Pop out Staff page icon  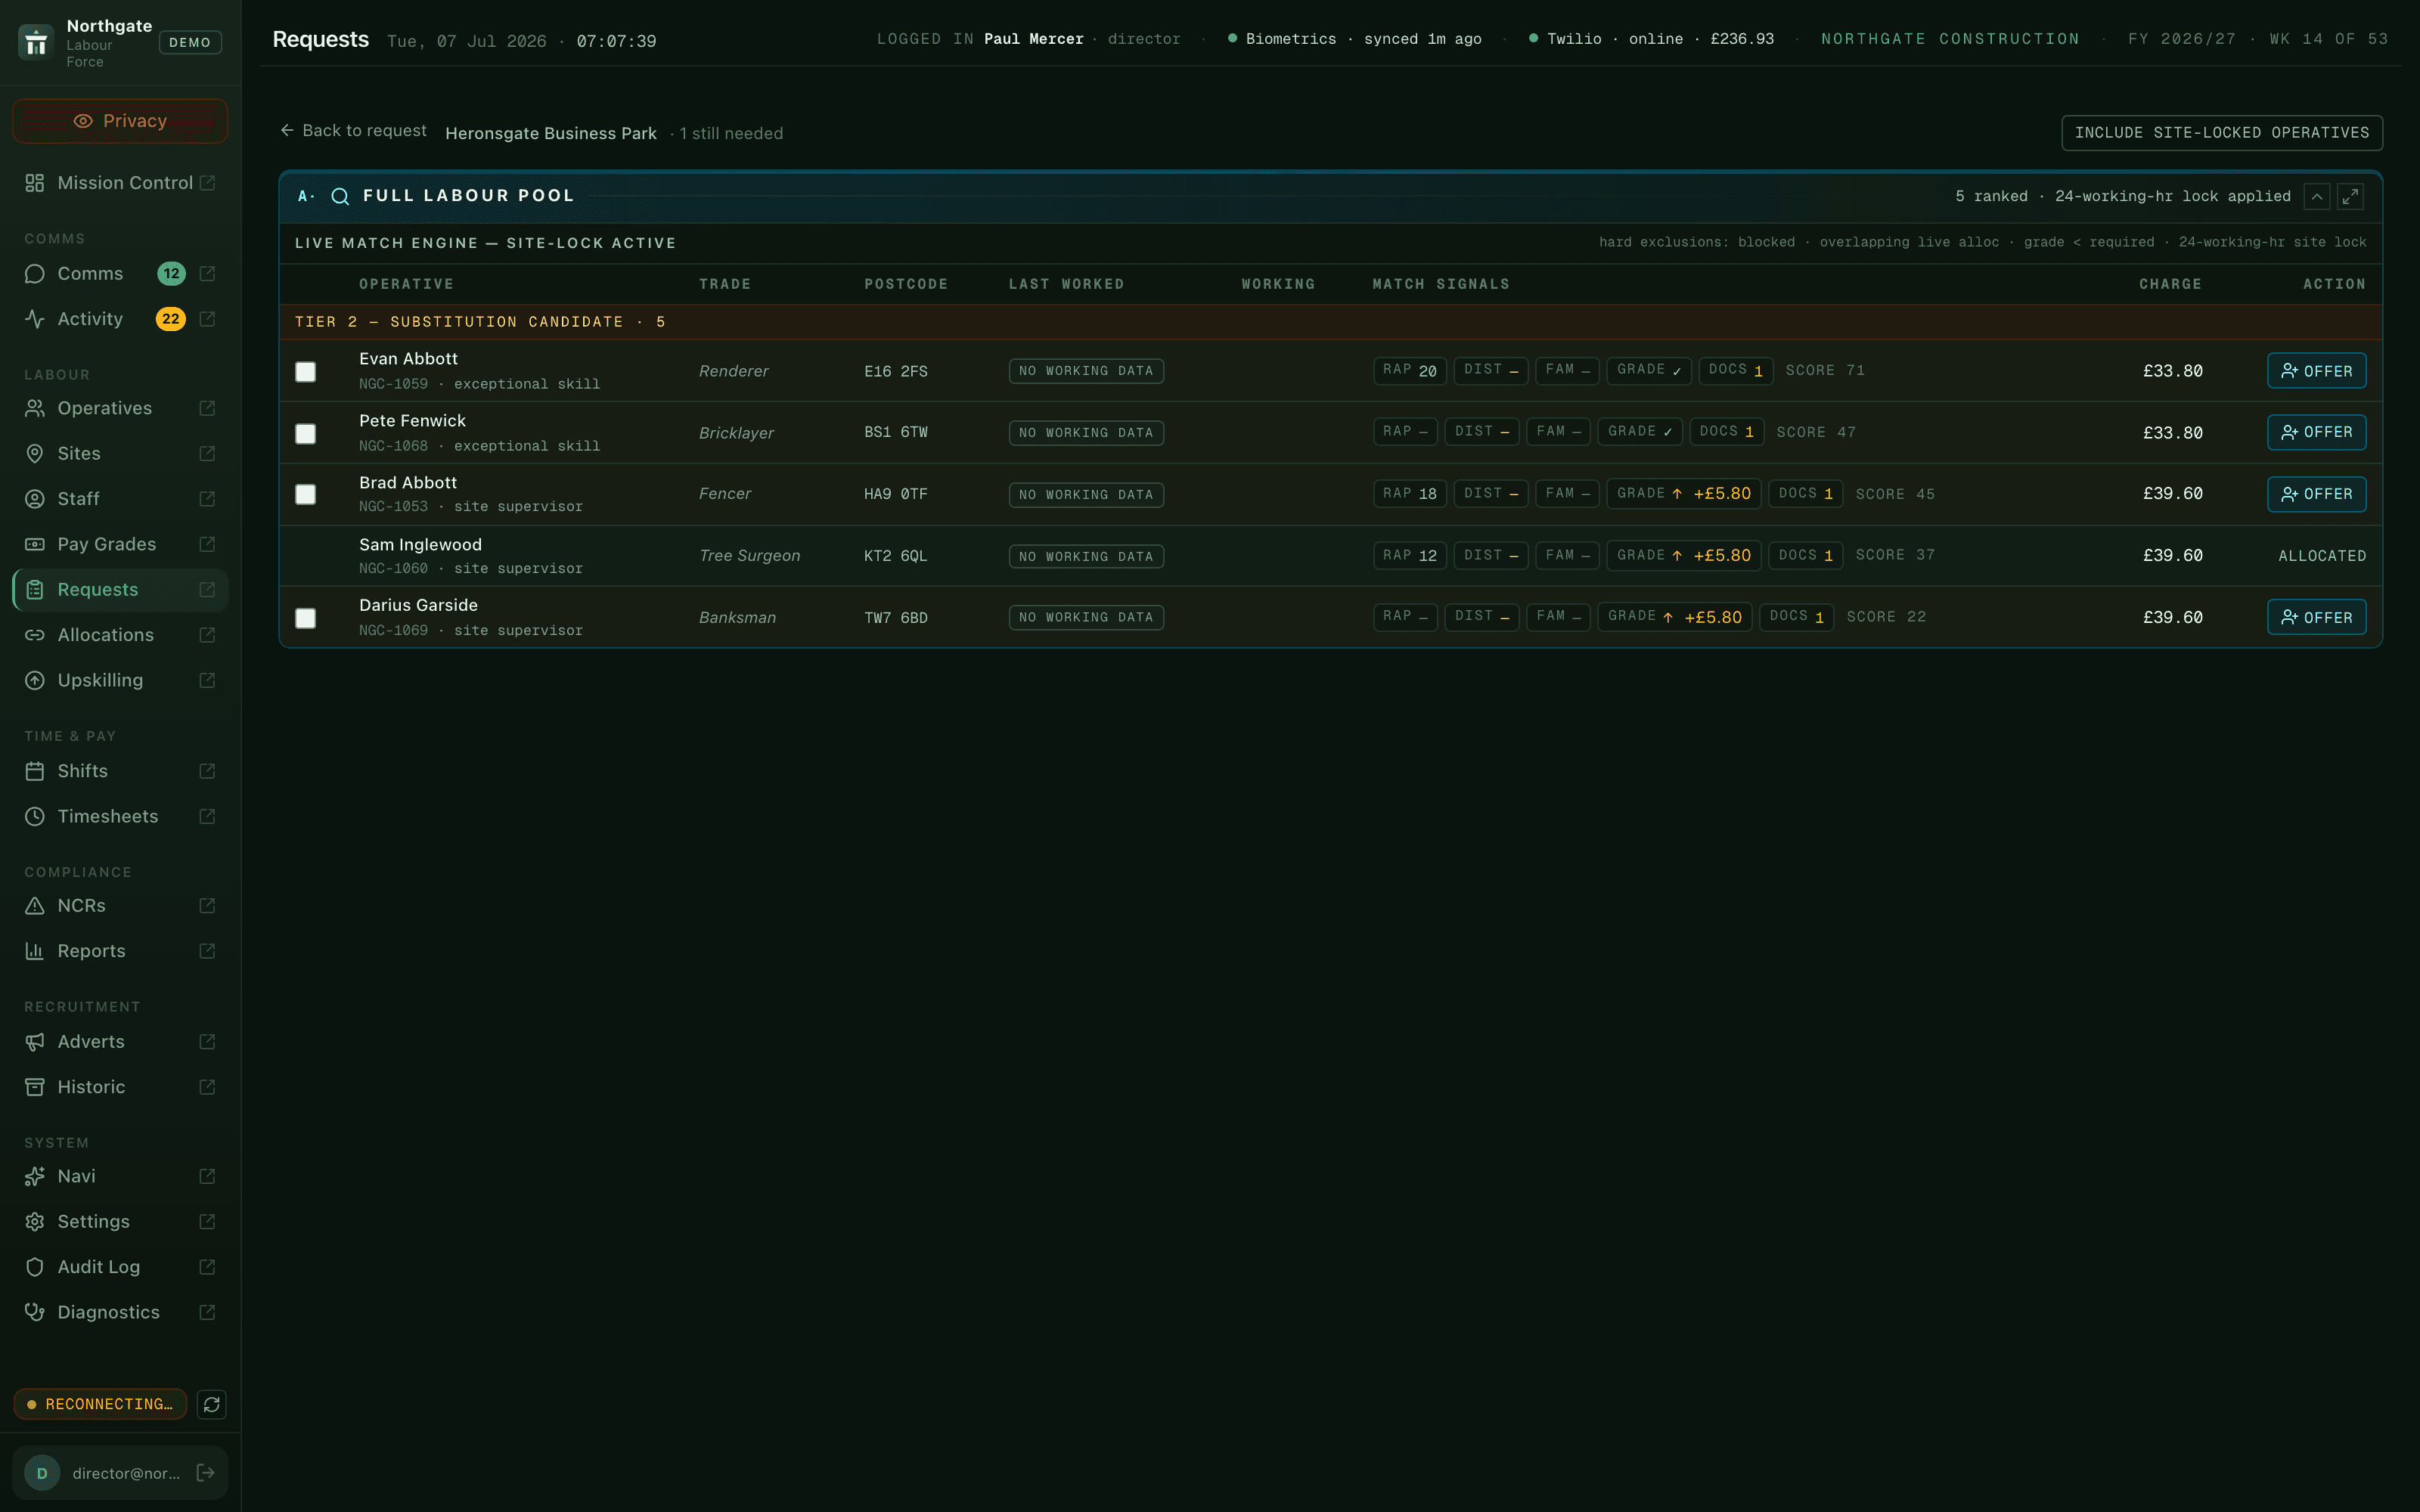[x=207, y=499]
